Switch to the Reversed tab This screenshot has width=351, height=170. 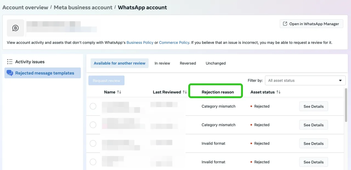[188, 63]
